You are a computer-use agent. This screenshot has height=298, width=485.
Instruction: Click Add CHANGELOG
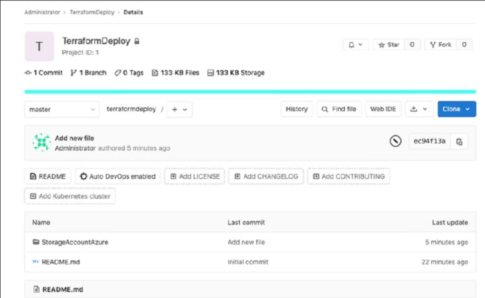(x=266, y=176)
